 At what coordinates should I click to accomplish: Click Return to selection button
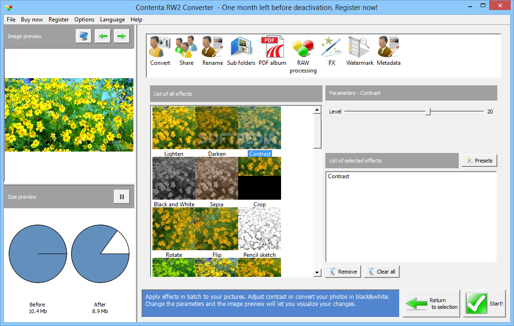(432, 304)
